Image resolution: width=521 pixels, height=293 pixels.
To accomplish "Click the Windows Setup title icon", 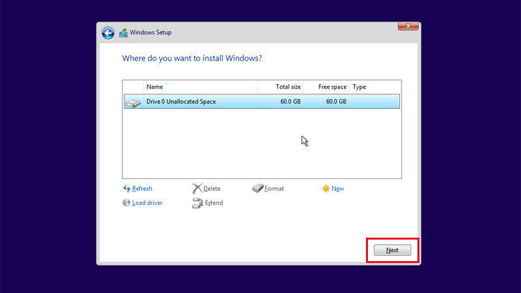I will [x=123, y=33].
